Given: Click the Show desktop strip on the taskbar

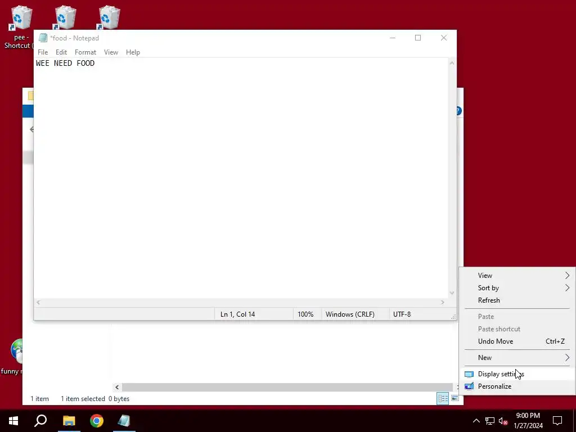Looking at the screenshot, I should pos(574,421).
